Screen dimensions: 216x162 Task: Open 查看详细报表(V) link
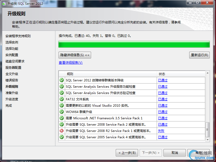[71, 63]
